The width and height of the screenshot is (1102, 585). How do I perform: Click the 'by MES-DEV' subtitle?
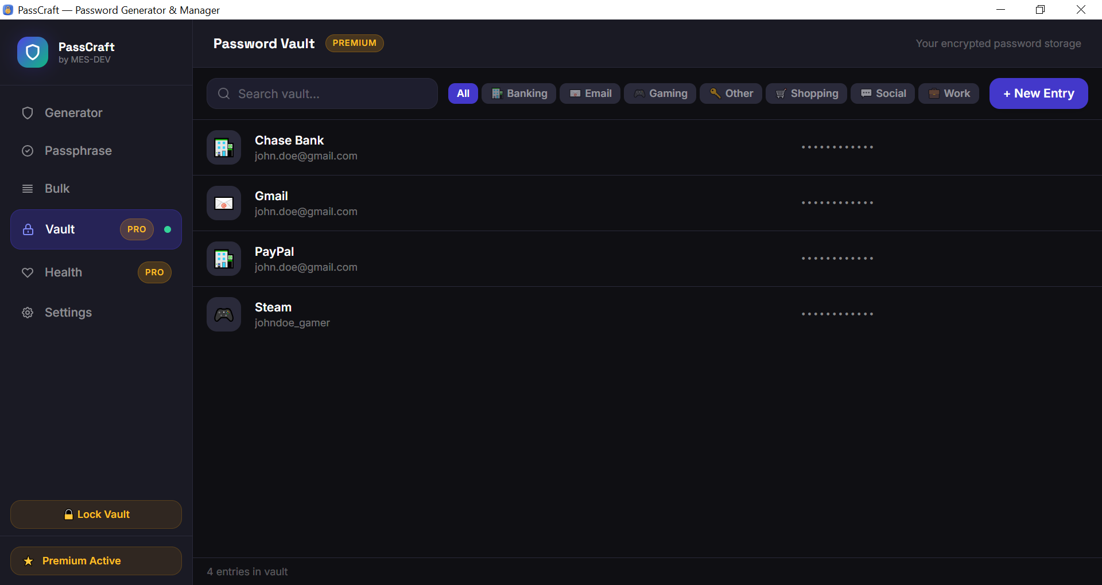point(84,60)
